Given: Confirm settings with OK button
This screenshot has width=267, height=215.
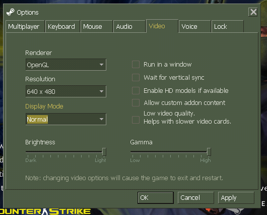Looking at the screenshot, I should (x=156, y=198).
